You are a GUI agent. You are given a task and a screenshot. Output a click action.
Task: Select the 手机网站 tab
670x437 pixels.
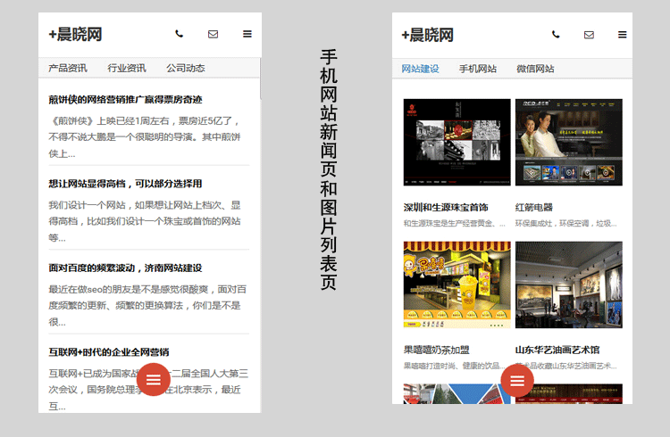478,69
